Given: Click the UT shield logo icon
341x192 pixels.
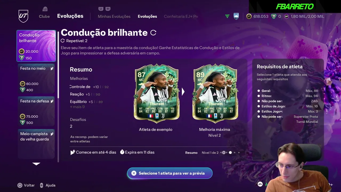Looking at the screenshot, I should click(x=23, y=16).
